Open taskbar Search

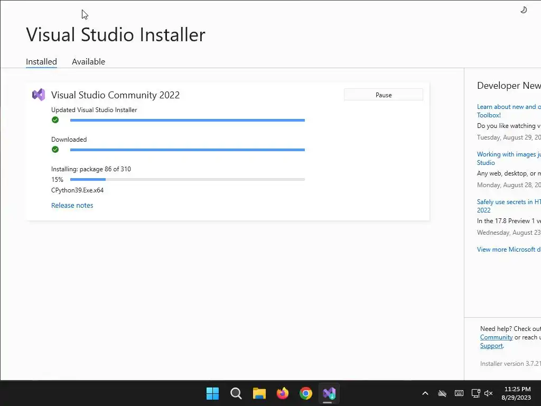click(236, 393)
